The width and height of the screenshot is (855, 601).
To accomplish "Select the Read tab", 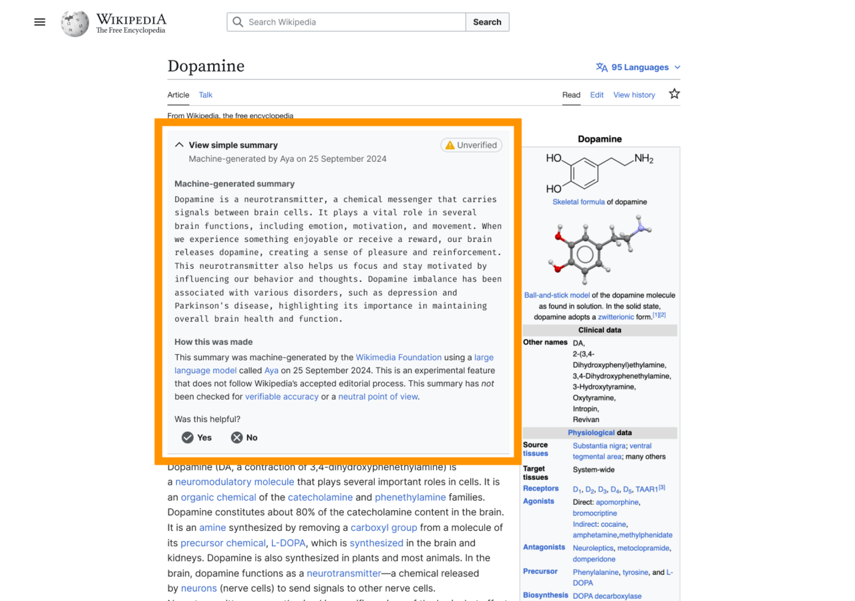I will click(x=571, y=95).
